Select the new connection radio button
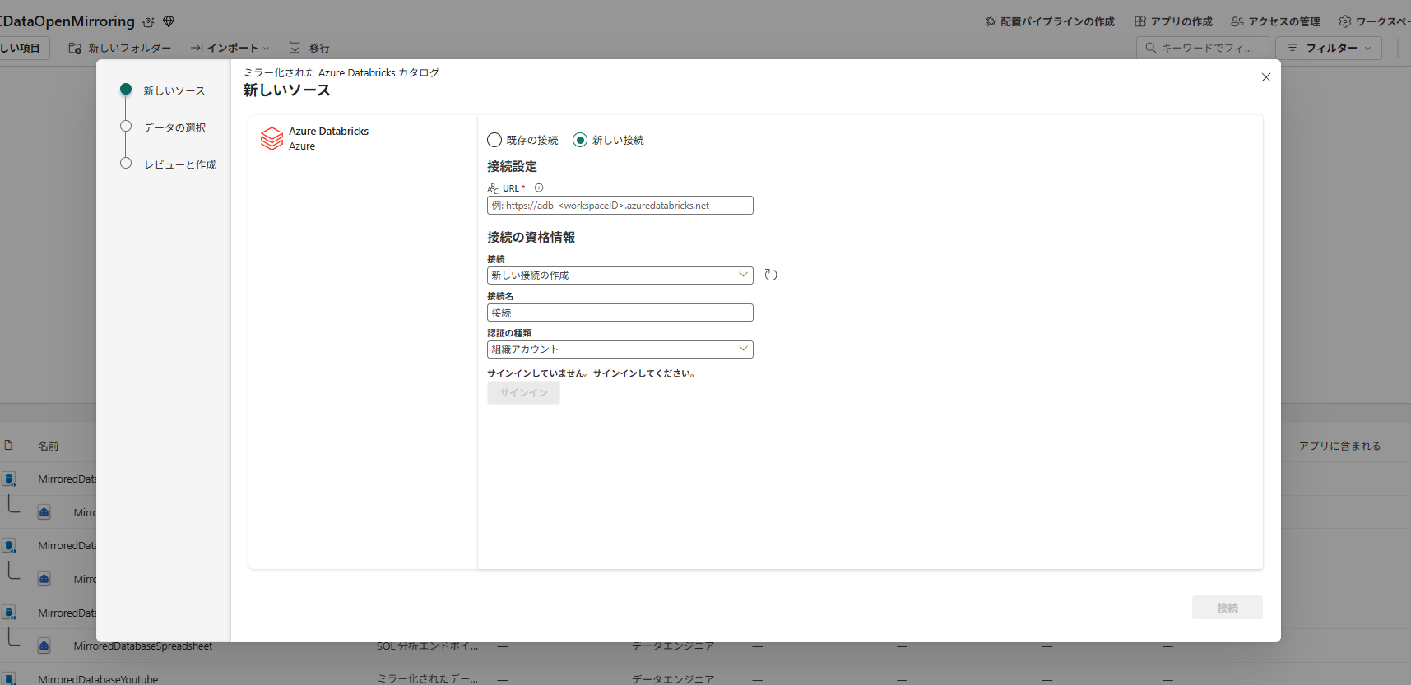The width and height of the screenshot is (1411, 685). (x=580, y=140)
